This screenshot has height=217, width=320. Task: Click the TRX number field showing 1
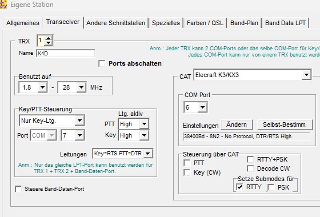tap(41, 40)
